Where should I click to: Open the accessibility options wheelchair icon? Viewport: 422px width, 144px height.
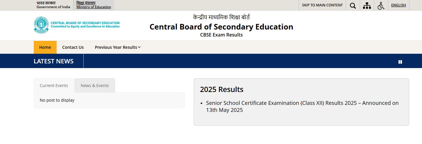(381, 5)
